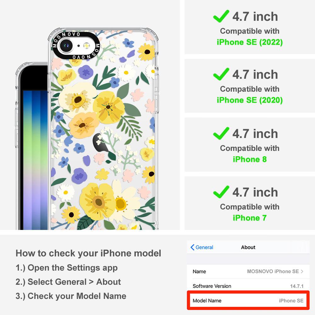Click the iPhone 8 compatibility text
315x315 pixels.
point(250,159)
